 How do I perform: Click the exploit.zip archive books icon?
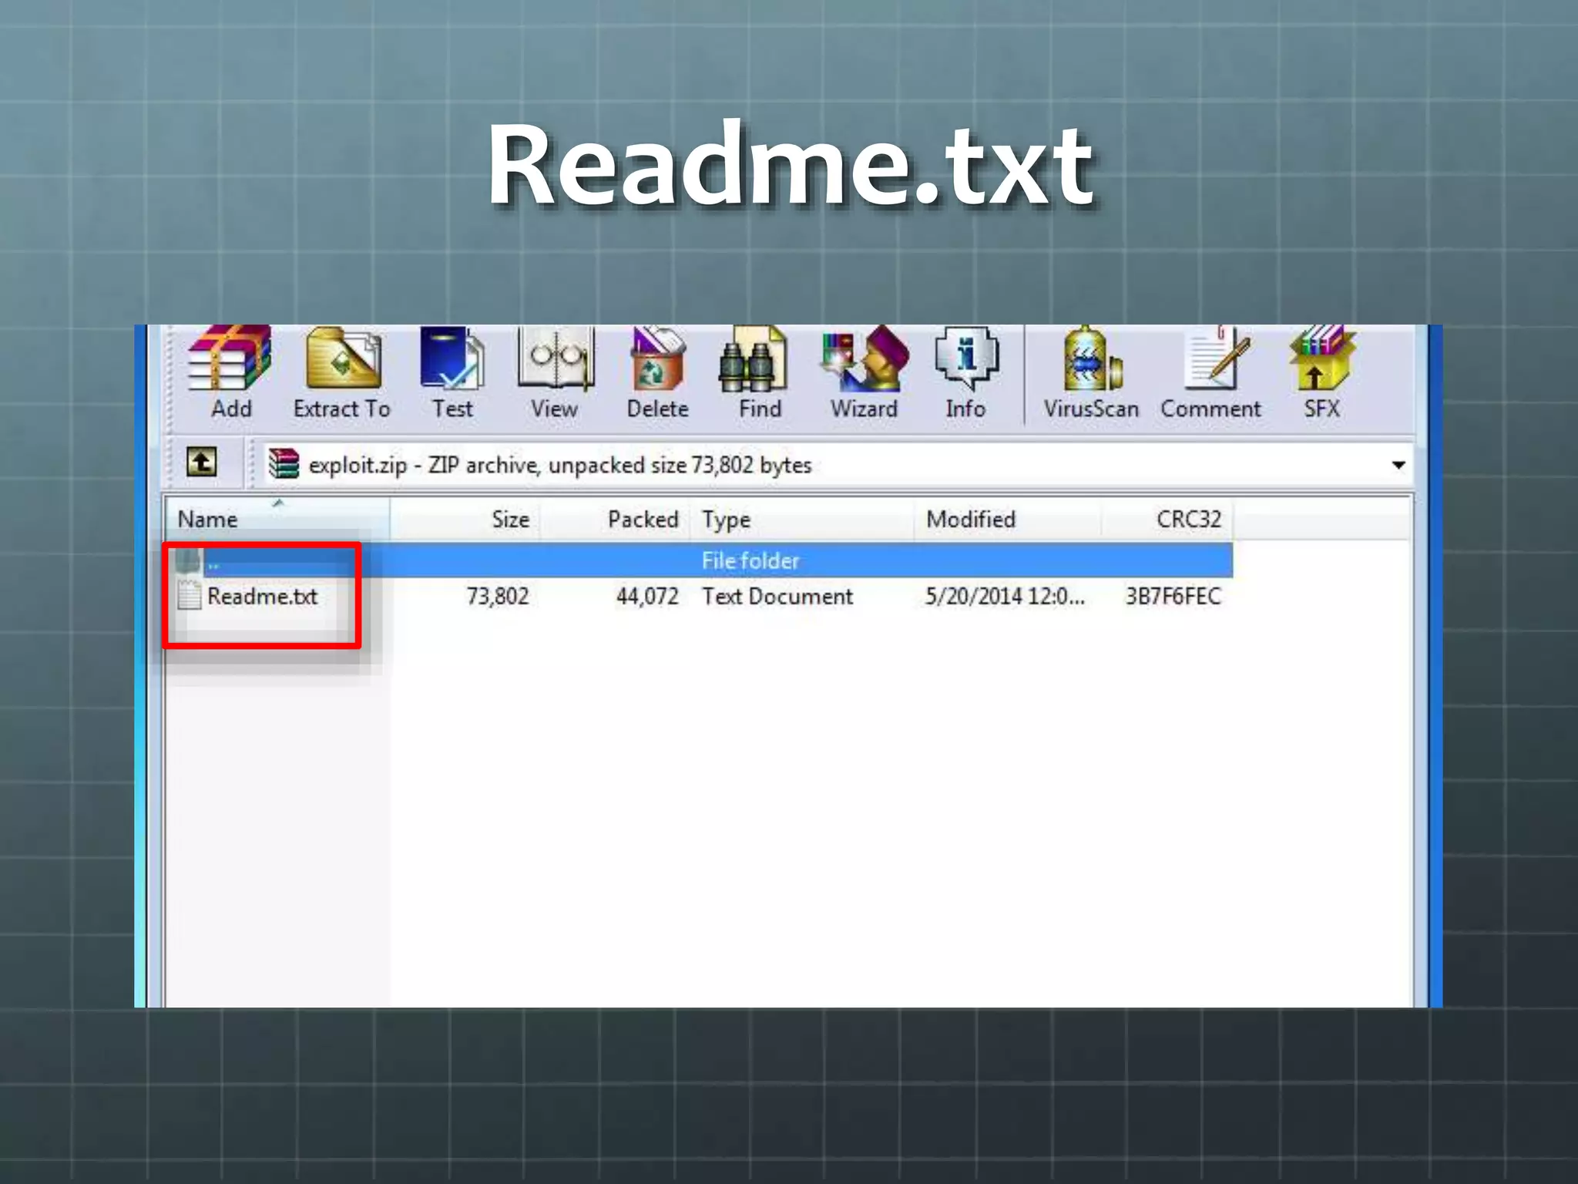(283, 464)
